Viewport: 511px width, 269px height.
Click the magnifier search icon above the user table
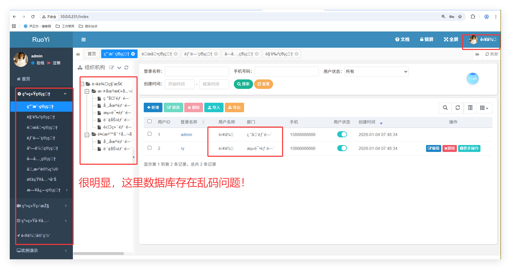click(x=445, y=108)
